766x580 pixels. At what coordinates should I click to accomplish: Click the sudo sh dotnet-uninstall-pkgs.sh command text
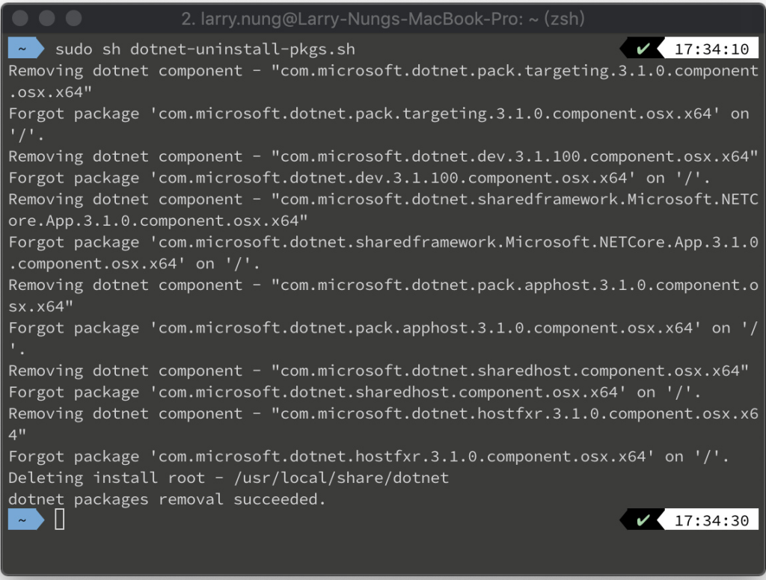click(205, 49)
